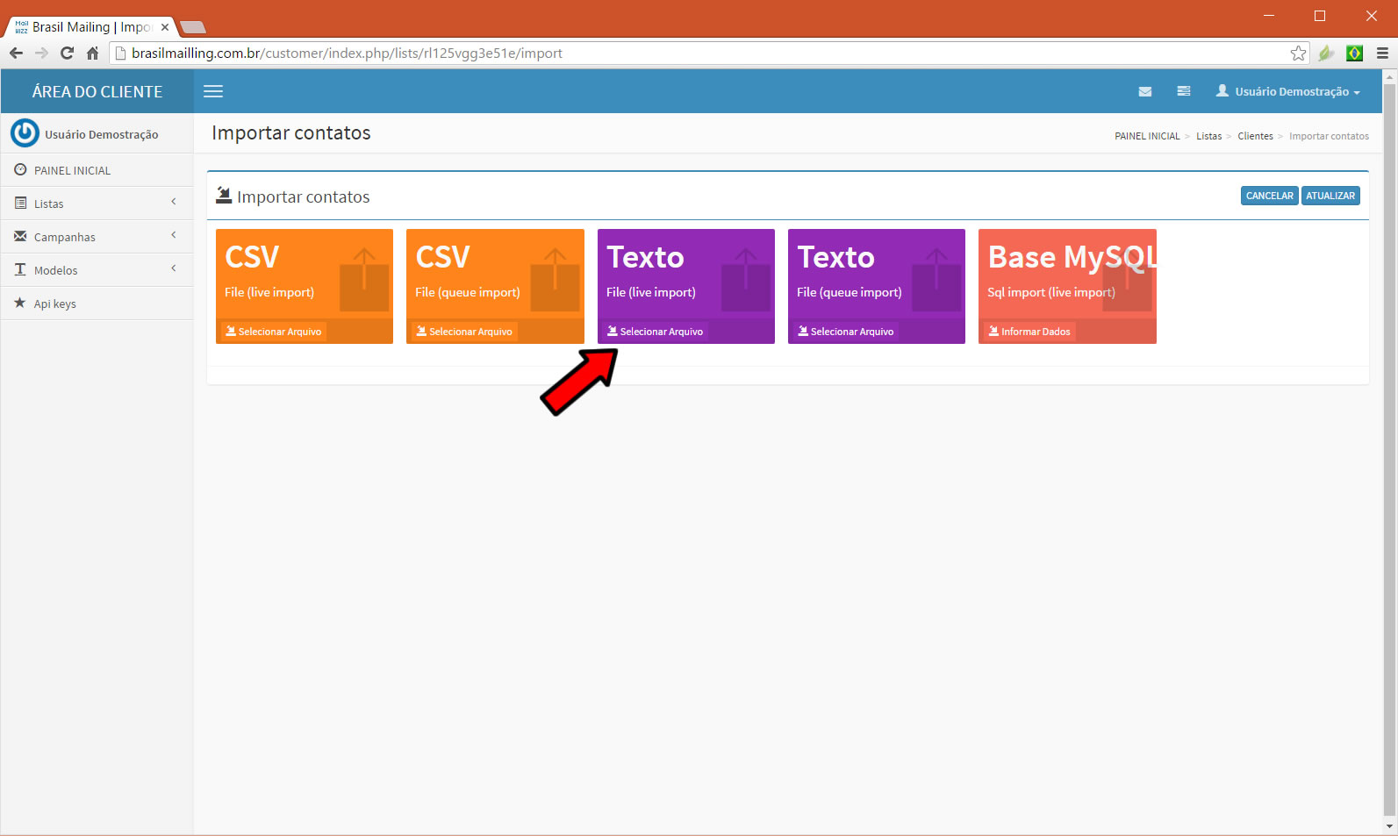Click the ATUALIZAR button
The width and height of the screenshot is (1398, 836).
click(1330, 196)
